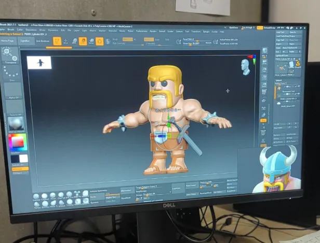Click the round Sculptris Pro icon

click(x=108, y=41)
